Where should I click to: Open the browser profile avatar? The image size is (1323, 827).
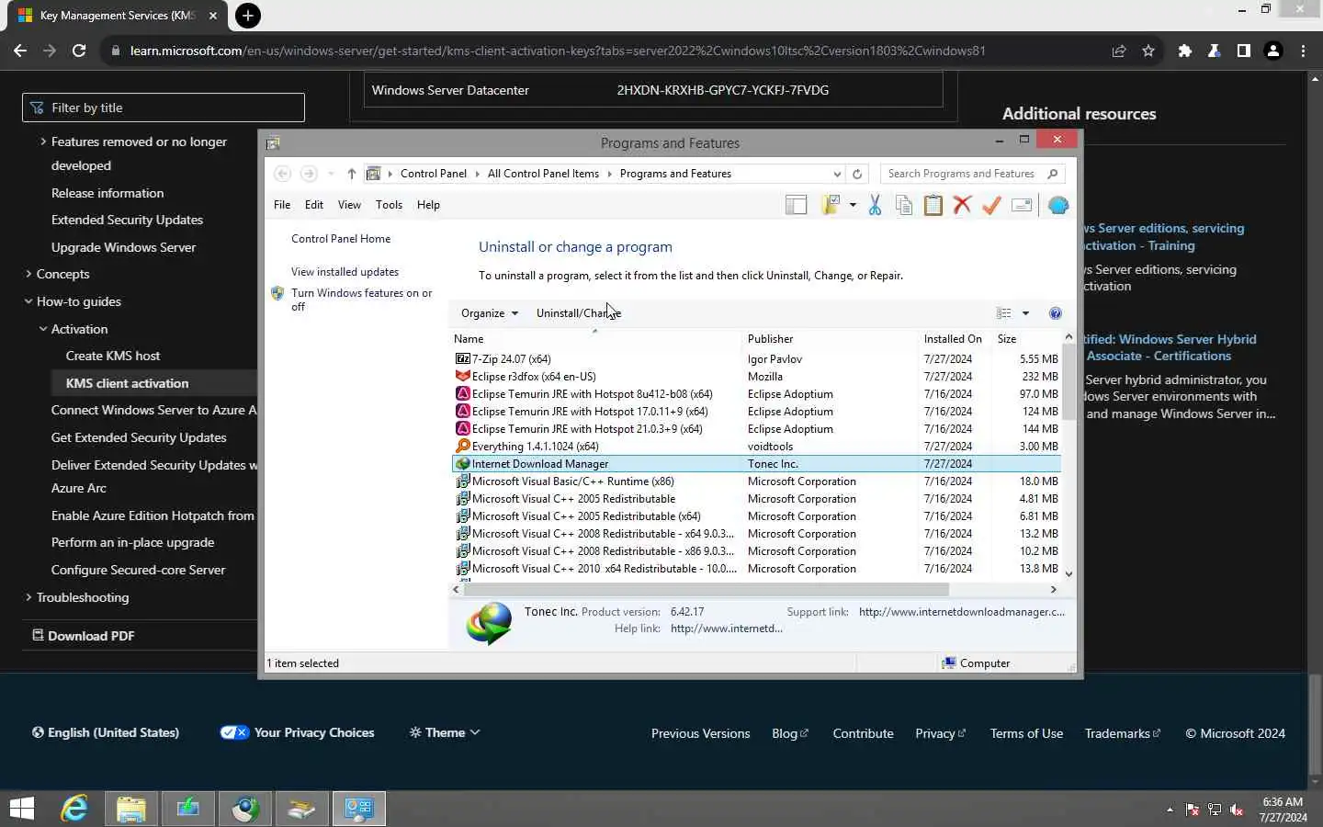point(1273,51)
